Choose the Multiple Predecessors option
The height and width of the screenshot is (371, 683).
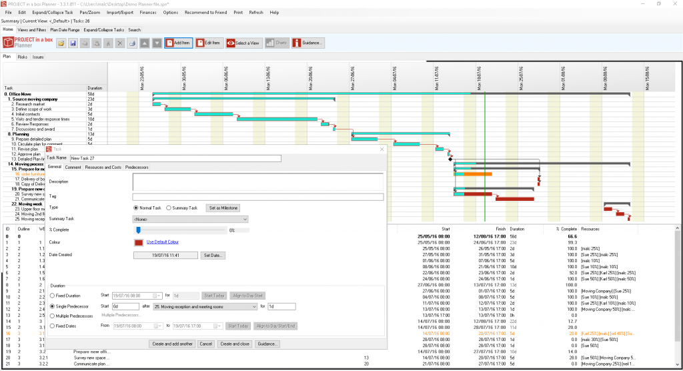point(52,316)
